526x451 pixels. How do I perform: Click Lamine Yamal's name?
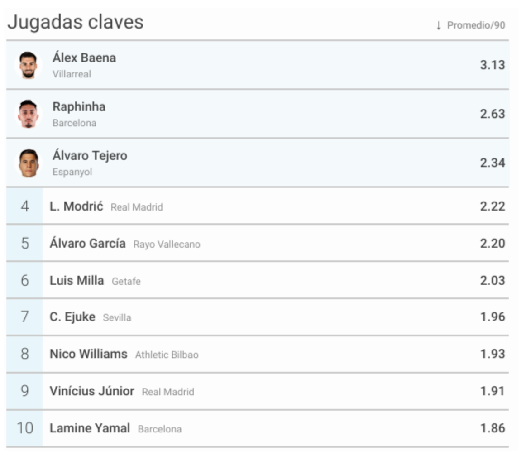[x=90, y=428]
